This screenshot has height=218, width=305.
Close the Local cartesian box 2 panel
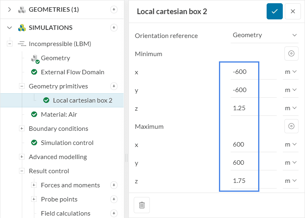click(293, 11)
